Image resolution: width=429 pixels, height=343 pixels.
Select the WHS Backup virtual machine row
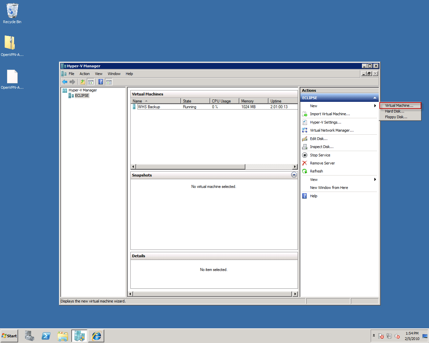(x=214, y=107)
